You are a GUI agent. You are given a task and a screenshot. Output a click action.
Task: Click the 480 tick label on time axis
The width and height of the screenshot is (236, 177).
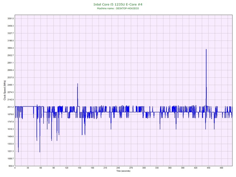[x=222, y=168]
